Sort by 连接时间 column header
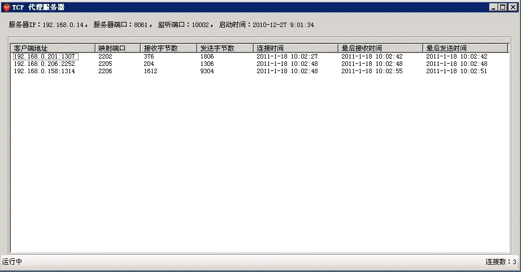Screen dimensions: 521x272 point(296,48)
